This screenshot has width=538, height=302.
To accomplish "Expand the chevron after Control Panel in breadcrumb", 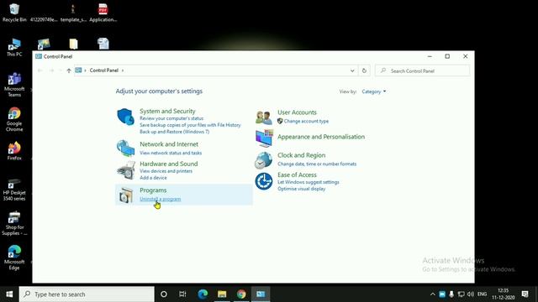I will 123,70.
